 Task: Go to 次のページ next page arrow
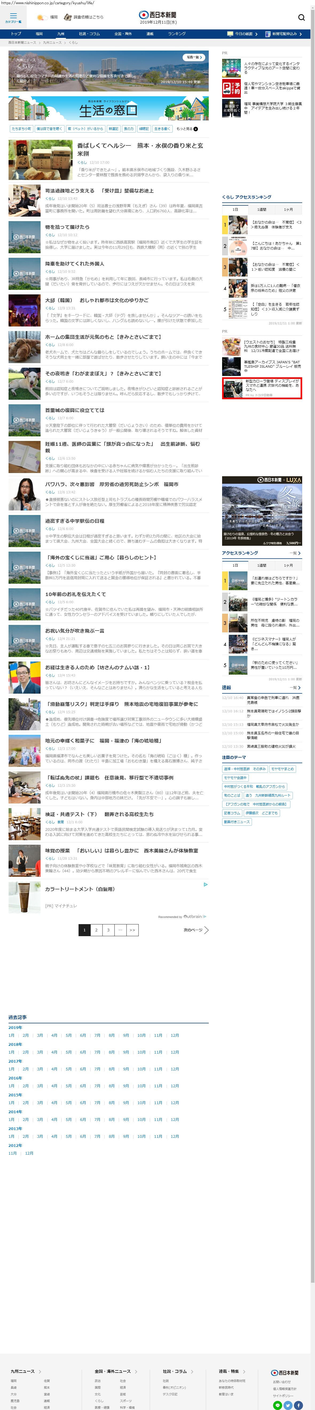click(x=206, y=930)
